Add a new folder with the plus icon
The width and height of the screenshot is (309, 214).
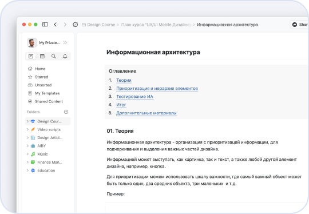point(66,112)
